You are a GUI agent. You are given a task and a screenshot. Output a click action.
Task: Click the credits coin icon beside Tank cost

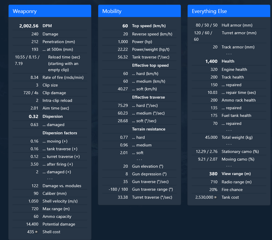click(x=215, y=197)
